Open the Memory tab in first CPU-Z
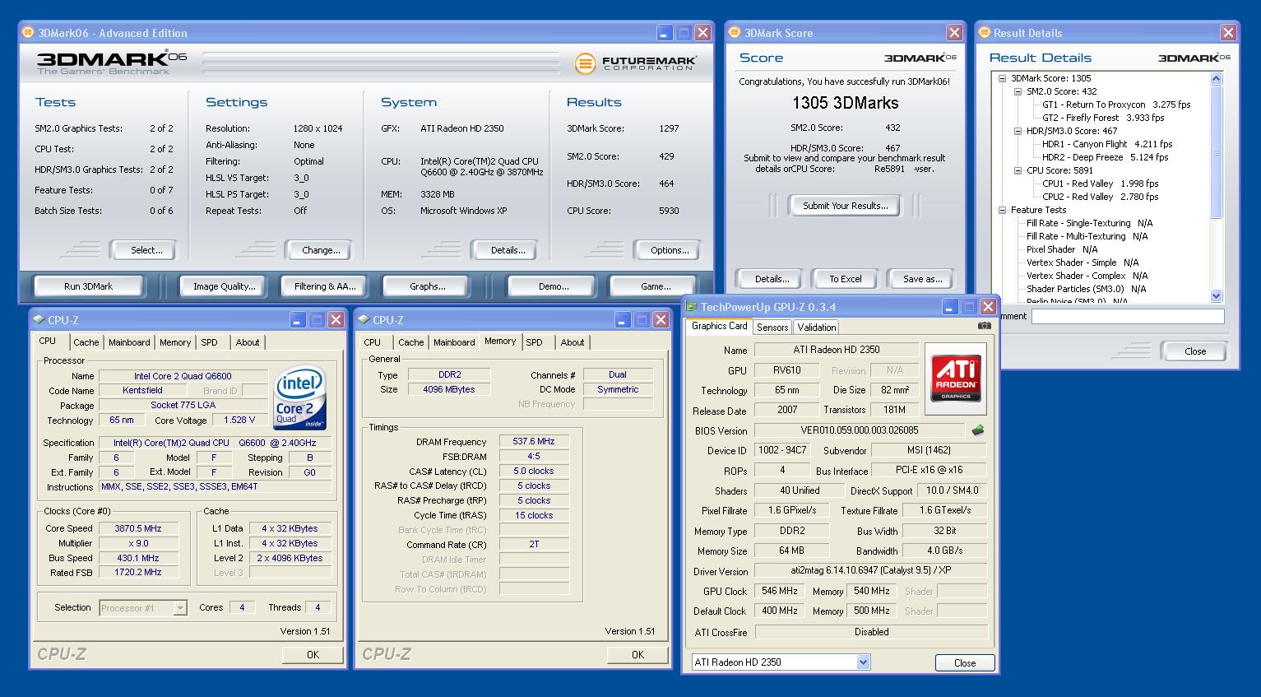 point(175,342)
